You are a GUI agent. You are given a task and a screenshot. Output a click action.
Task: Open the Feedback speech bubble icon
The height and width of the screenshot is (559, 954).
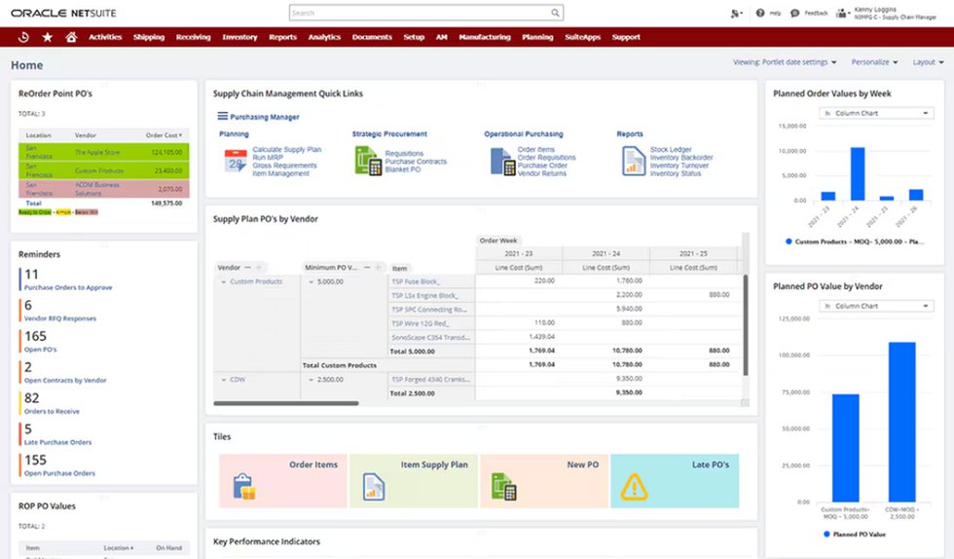click(795, 13)
